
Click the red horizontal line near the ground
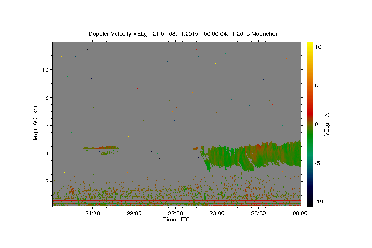click(176, 200)
